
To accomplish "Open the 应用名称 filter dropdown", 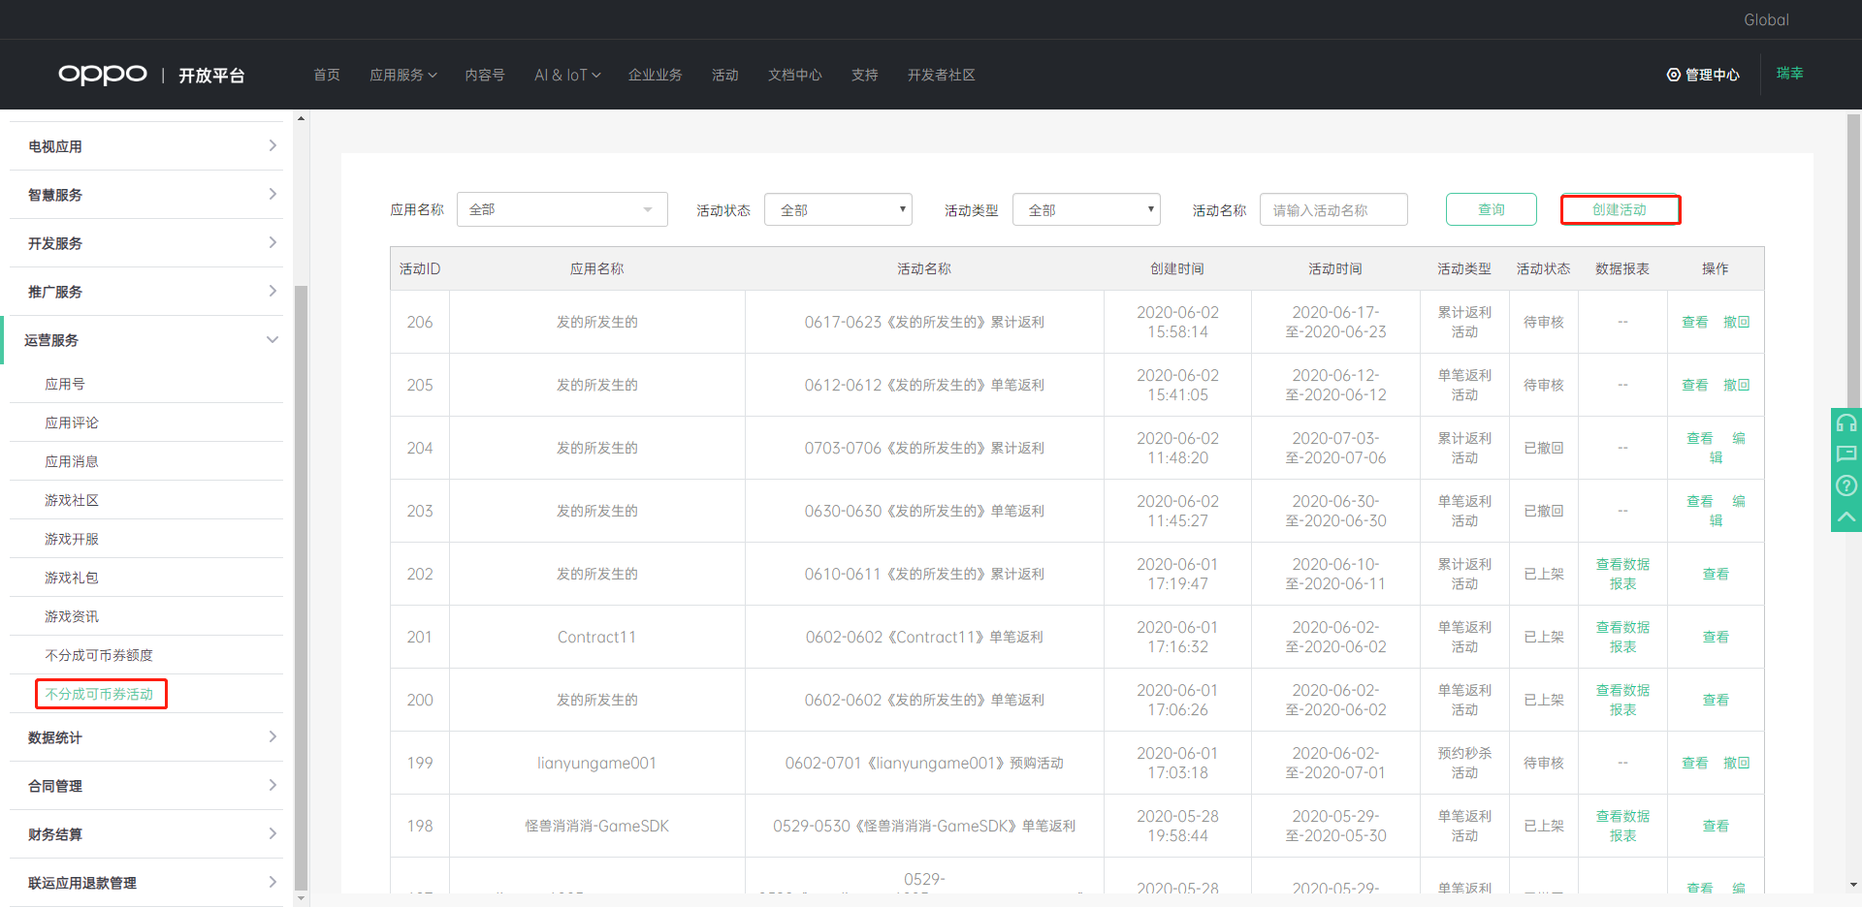I will [x=562, y=209].
